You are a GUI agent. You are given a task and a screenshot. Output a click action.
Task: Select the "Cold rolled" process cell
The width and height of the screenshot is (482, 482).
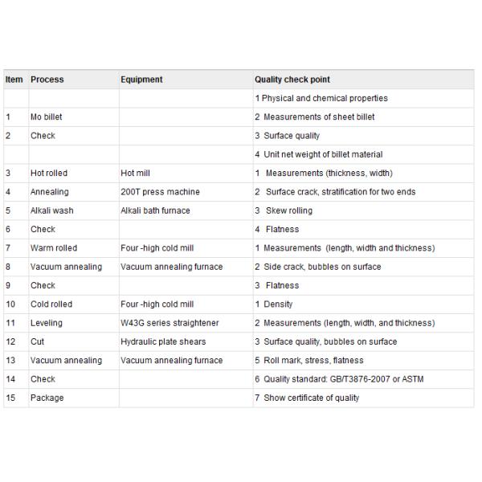(x=51, y=304)
